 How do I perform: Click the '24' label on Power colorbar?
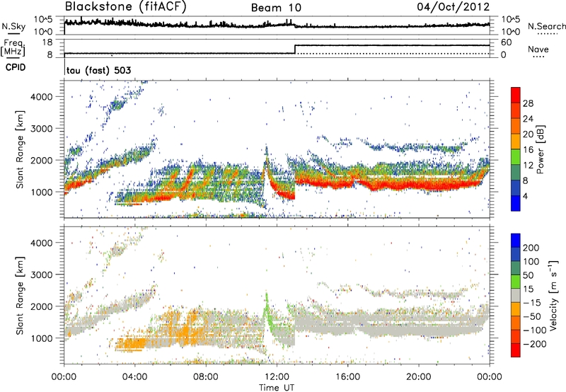click(527, 119)
